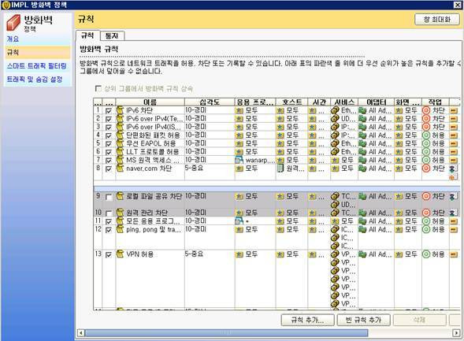This screenshot has width=464, height=341.
Task: Toggle checkbox for rule 1 IPv6 차단
Action: pyautogui.click(x=109, y=111)
